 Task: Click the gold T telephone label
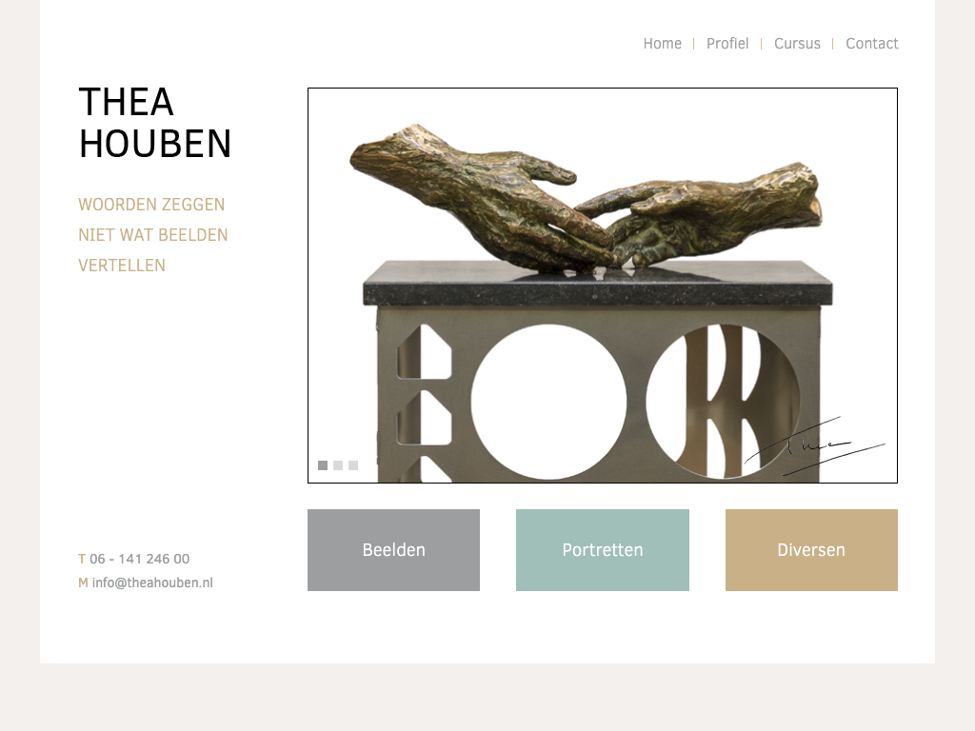click(82, 559)
